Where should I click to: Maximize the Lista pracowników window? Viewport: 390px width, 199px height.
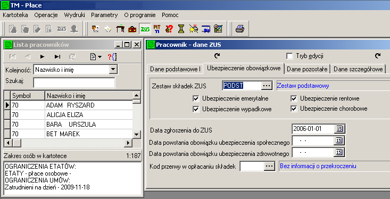127,45
